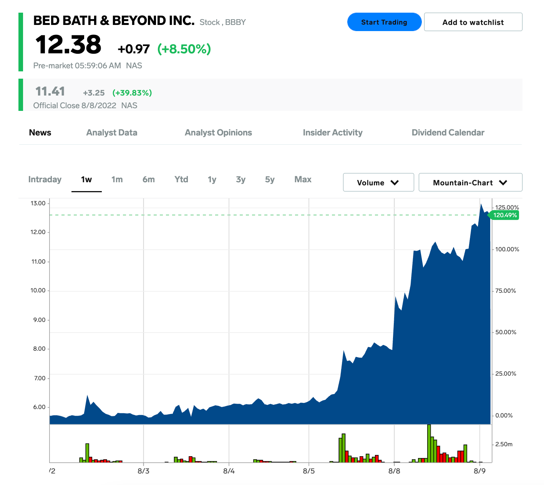544x485 pixels.
Task: Open the Volume indicator dropdown
Action: point(378,182)
